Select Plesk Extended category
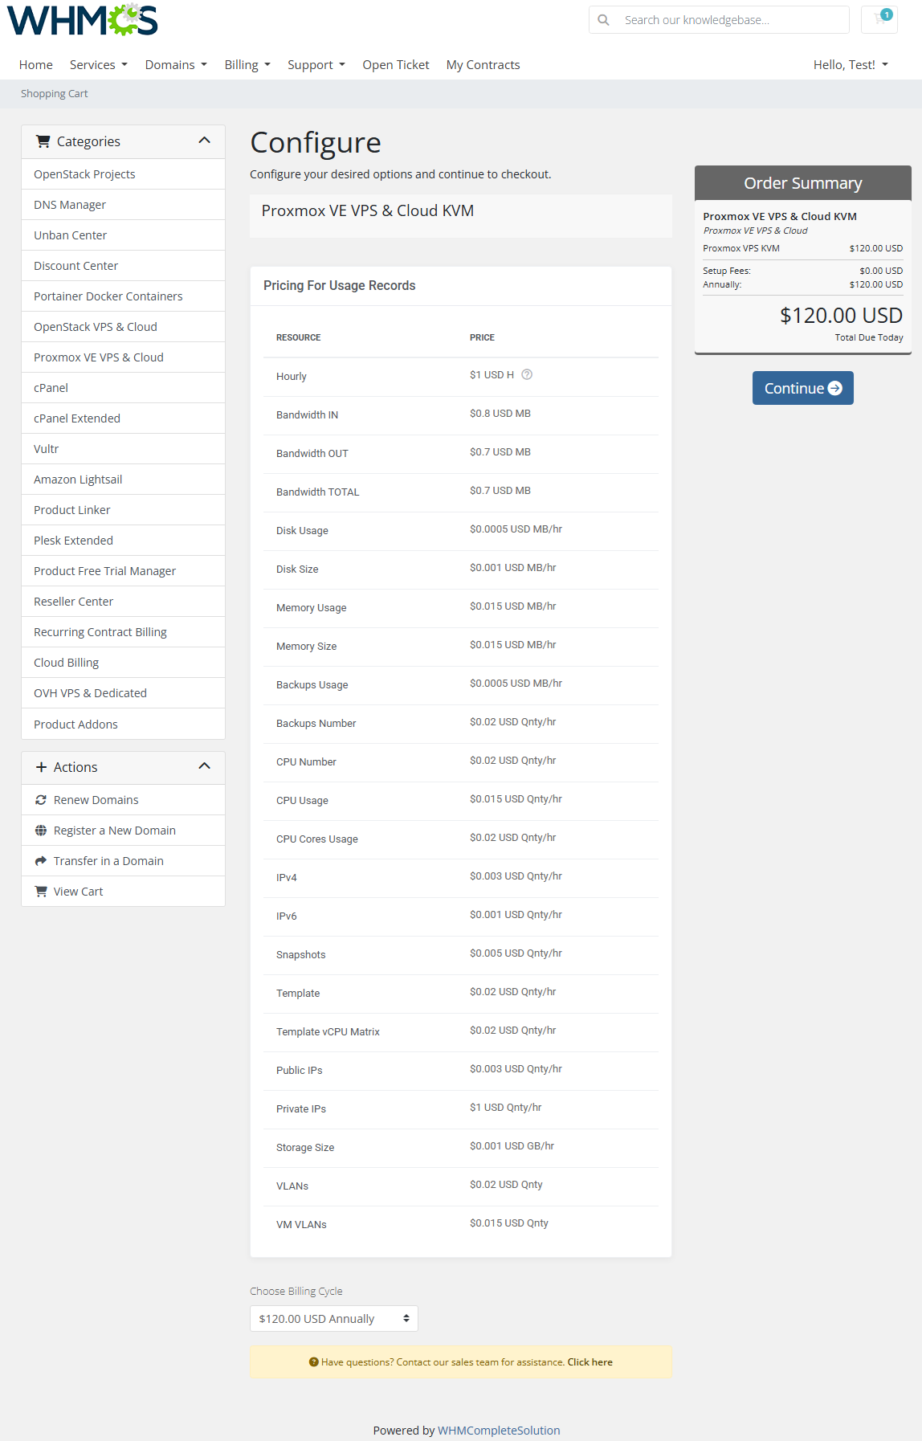 [123, 541]
